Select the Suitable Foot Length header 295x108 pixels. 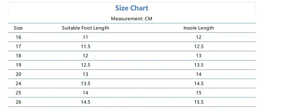coord(86,28)
